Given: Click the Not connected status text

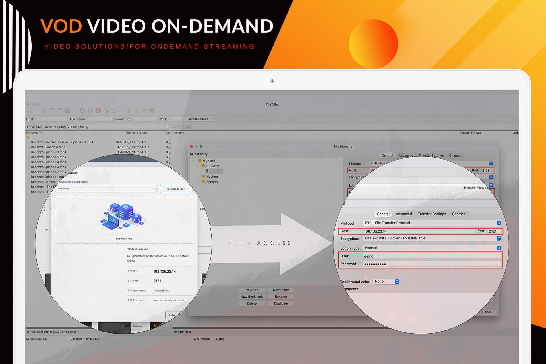Looking at the screenshot, I should [x=182, y=332].
